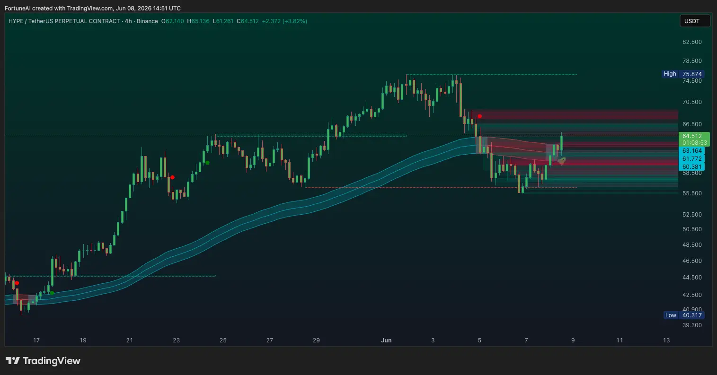Click date 19 on the time axis

click(83, 340)
